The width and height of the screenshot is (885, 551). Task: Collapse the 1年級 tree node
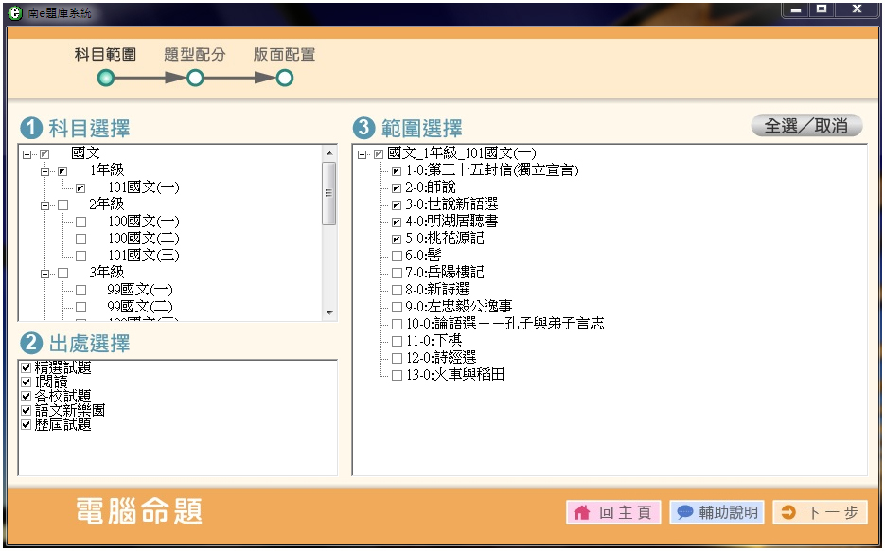(x=44, y=170)
